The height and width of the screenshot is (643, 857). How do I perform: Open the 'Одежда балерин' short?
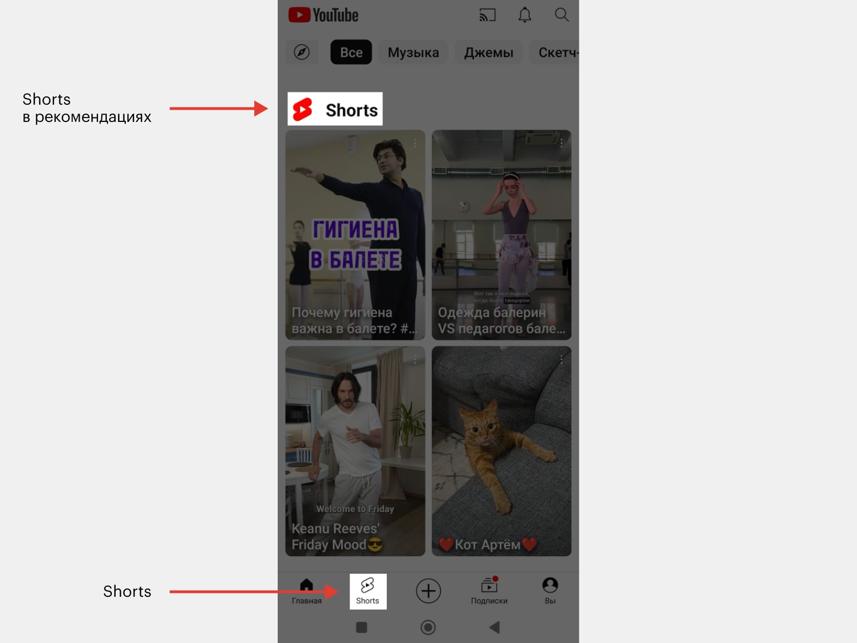click(501, 234)
